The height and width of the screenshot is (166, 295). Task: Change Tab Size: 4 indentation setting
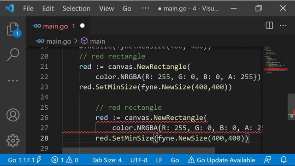click(107, 160)
